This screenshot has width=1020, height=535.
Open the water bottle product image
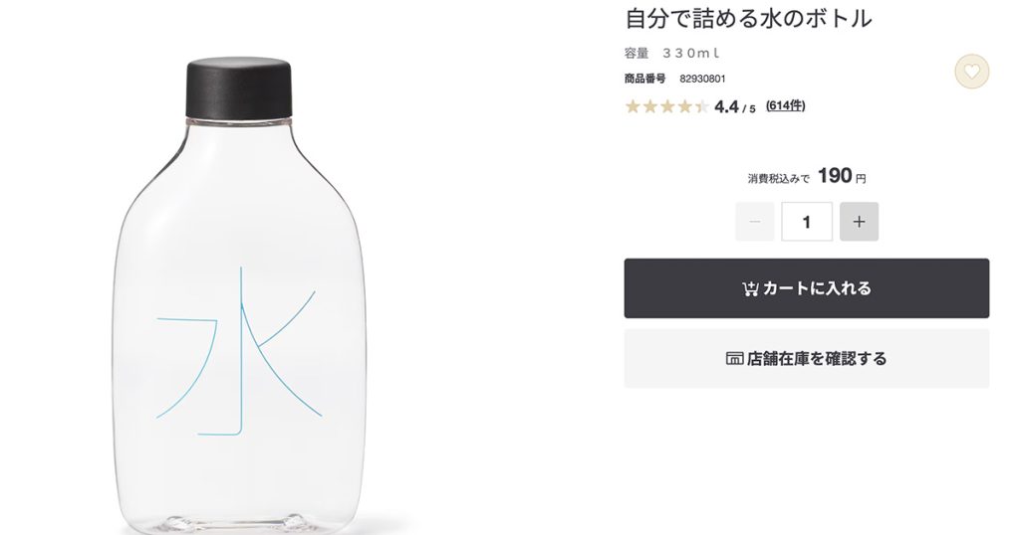[x=238, y=295]
